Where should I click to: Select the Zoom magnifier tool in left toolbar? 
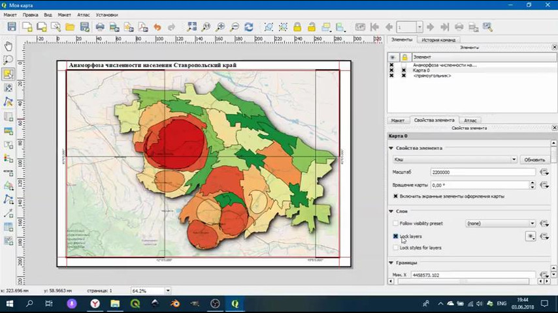pos(8,60)
